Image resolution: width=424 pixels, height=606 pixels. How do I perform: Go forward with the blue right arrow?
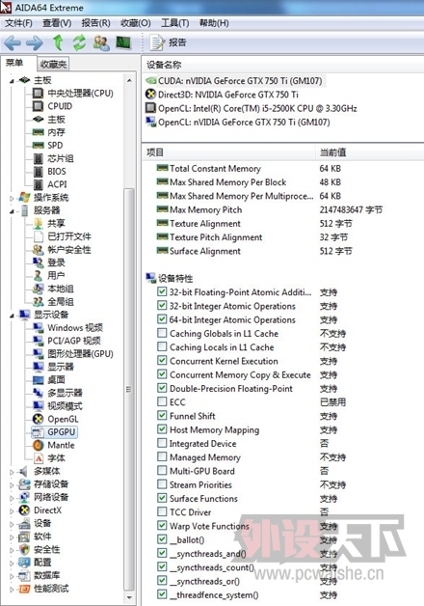tap(35, 42)
